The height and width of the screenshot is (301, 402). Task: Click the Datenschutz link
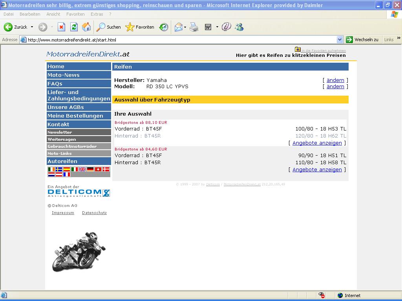pos(94,213)
